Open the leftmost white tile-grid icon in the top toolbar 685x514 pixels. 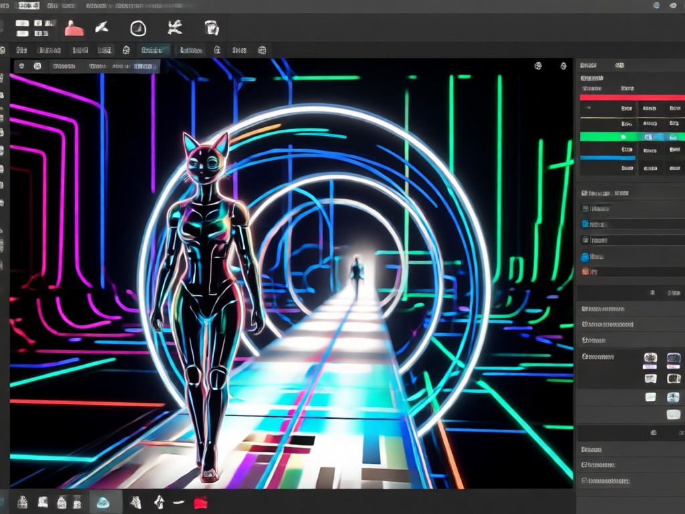pyautogui.click(x=22, y=28)
